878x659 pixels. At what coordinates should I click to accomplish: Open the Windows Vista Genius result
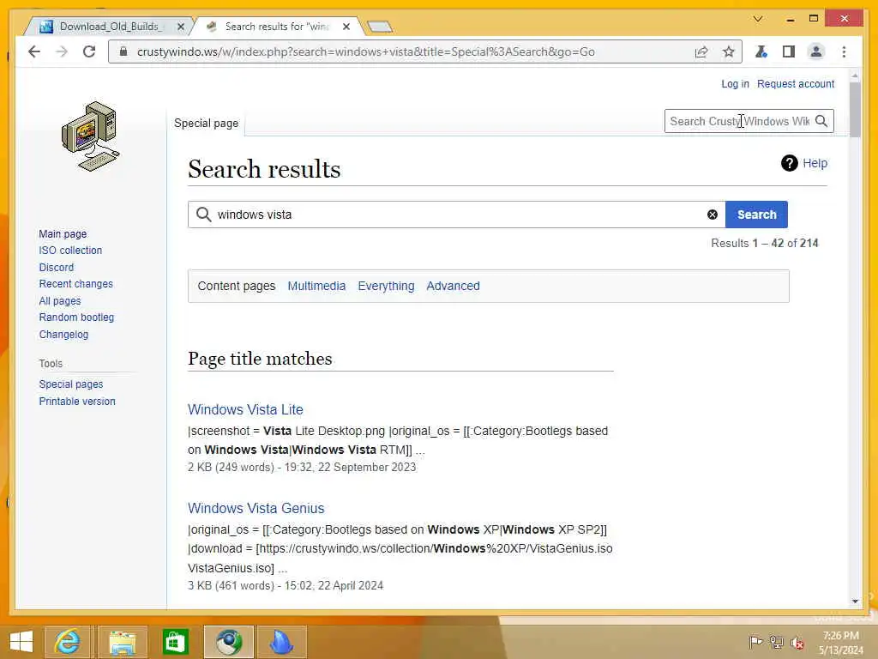[256, 508]
